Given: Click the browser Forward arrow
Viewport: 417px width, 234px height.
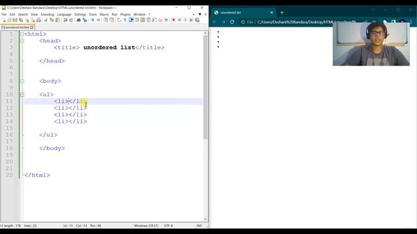Looking at the screenshot, I should 223,22.
